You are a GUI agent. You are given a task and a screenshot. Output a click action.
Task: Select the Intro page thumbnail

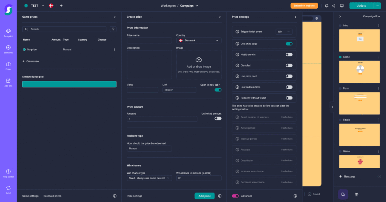point(359,40)
